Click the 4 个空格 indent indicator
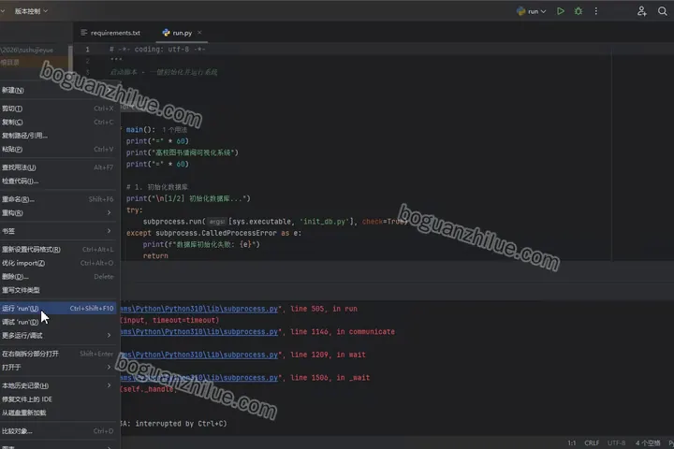The height and width of the screenshot is (449, 674). (x=648, y=443)
